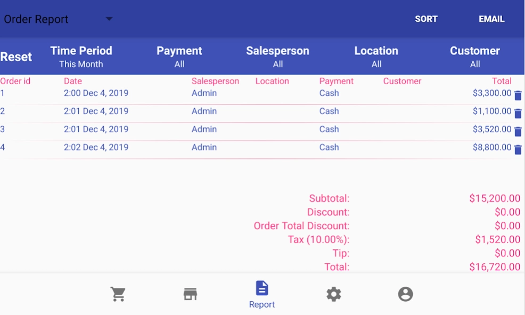
Task: Open the Payment filter
Action: click(179, 55)
